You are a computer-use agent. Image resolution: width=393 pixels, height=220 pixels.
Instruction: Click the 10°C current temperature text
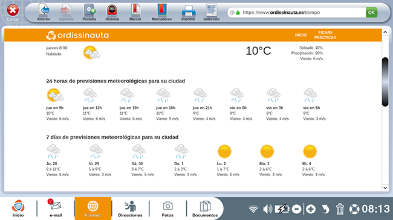[x=258, y=51]
